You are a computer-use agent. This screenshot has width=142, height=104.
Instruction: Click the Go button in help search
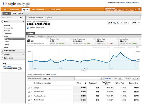[19, 69]
